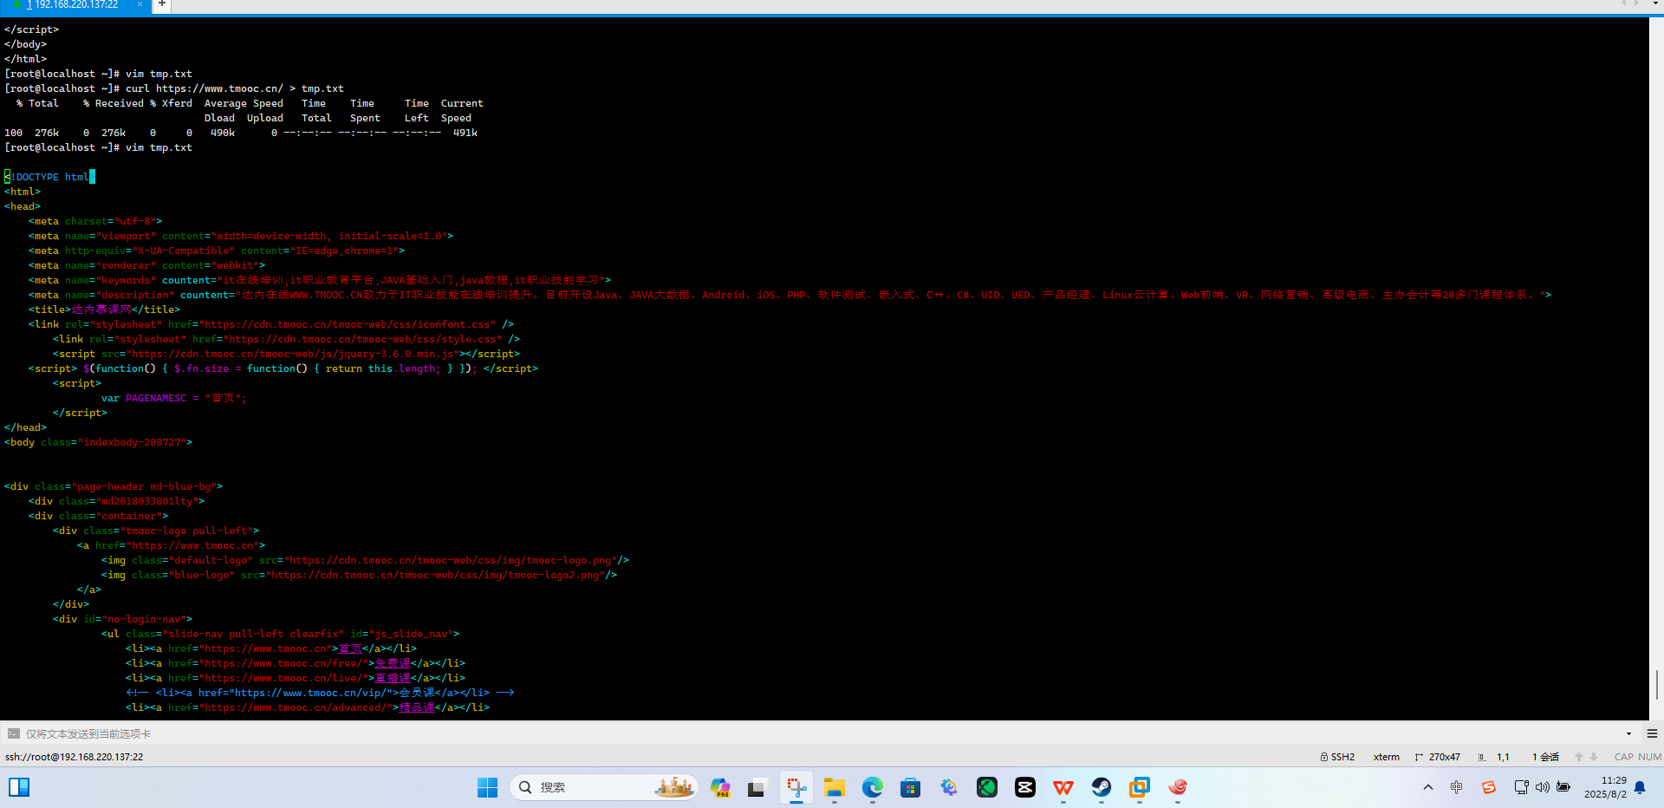Screen dimensions: 1664x808
Task: Click the tmooc-logo.png image source text
Action: click(450, 560)
